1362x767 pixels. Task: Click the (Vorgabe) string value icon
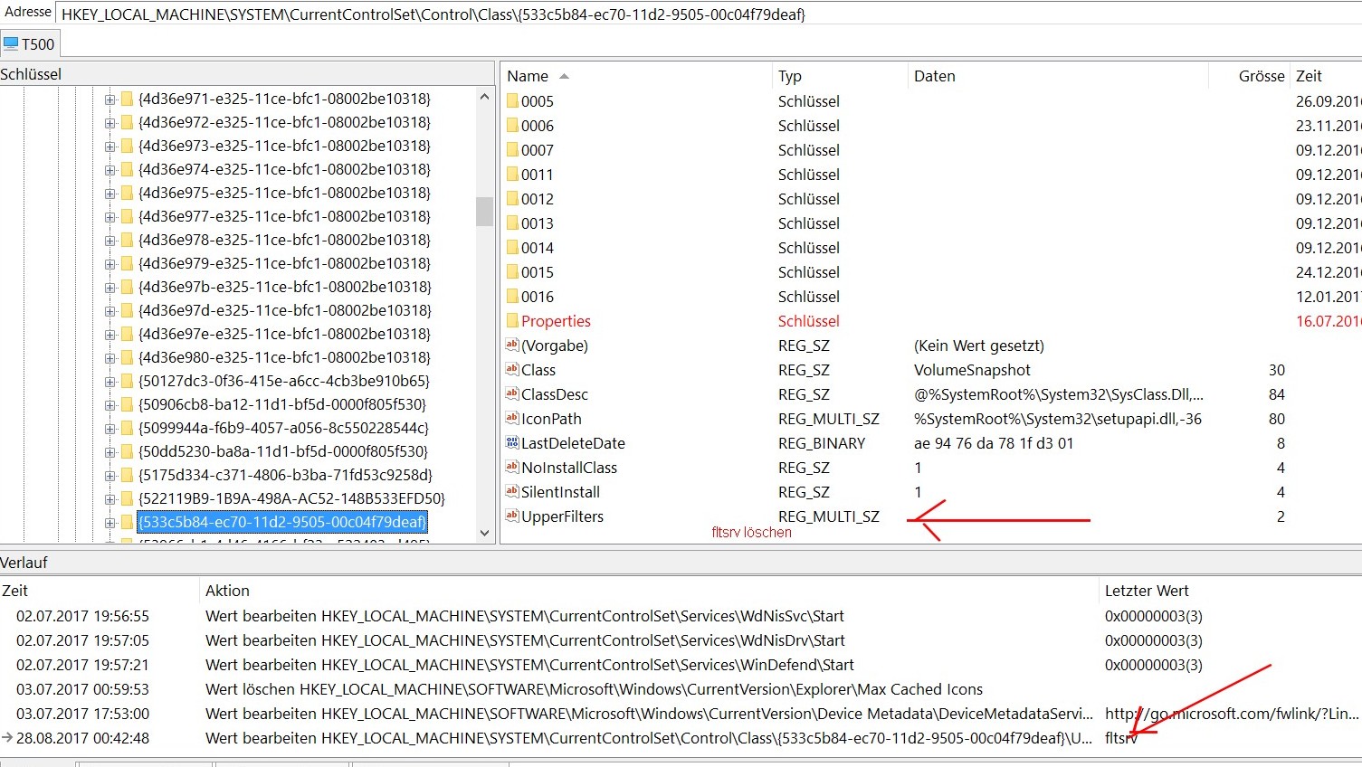[512, 345]
